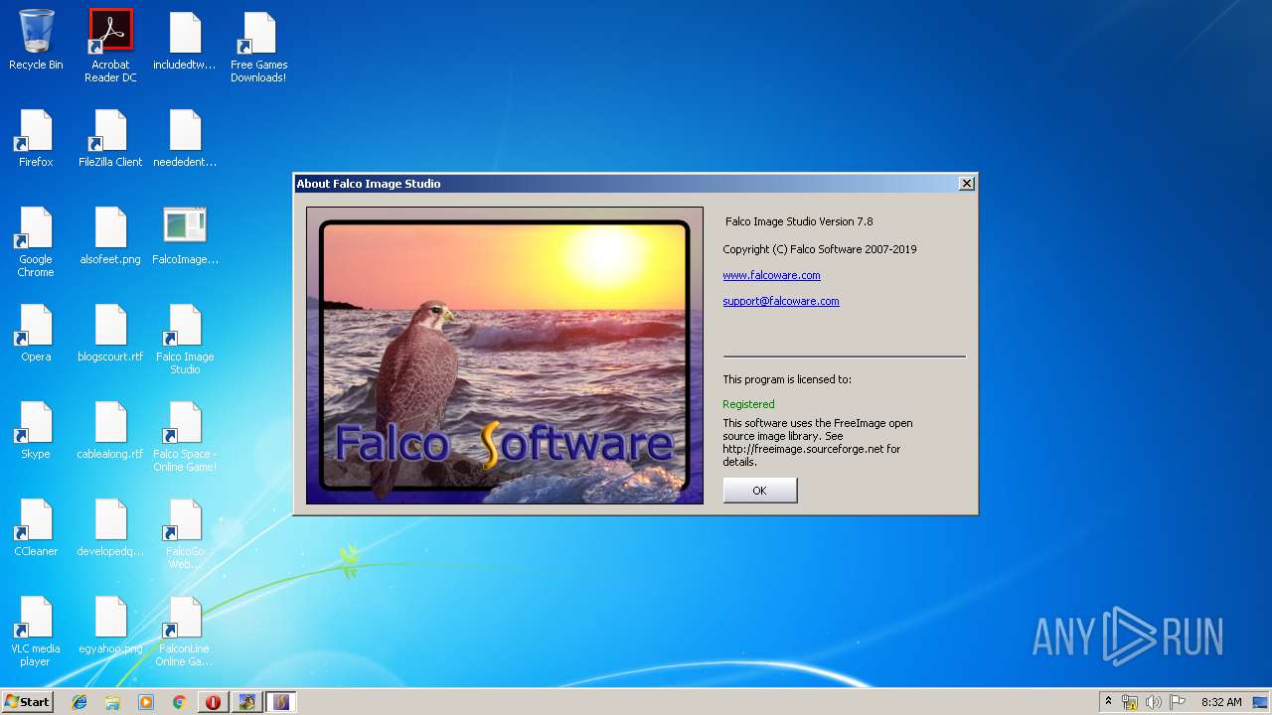This screenshot has height=715, width=1272.
Task: Click the green 'Registered' license text
Action: [x=748, y=404]
